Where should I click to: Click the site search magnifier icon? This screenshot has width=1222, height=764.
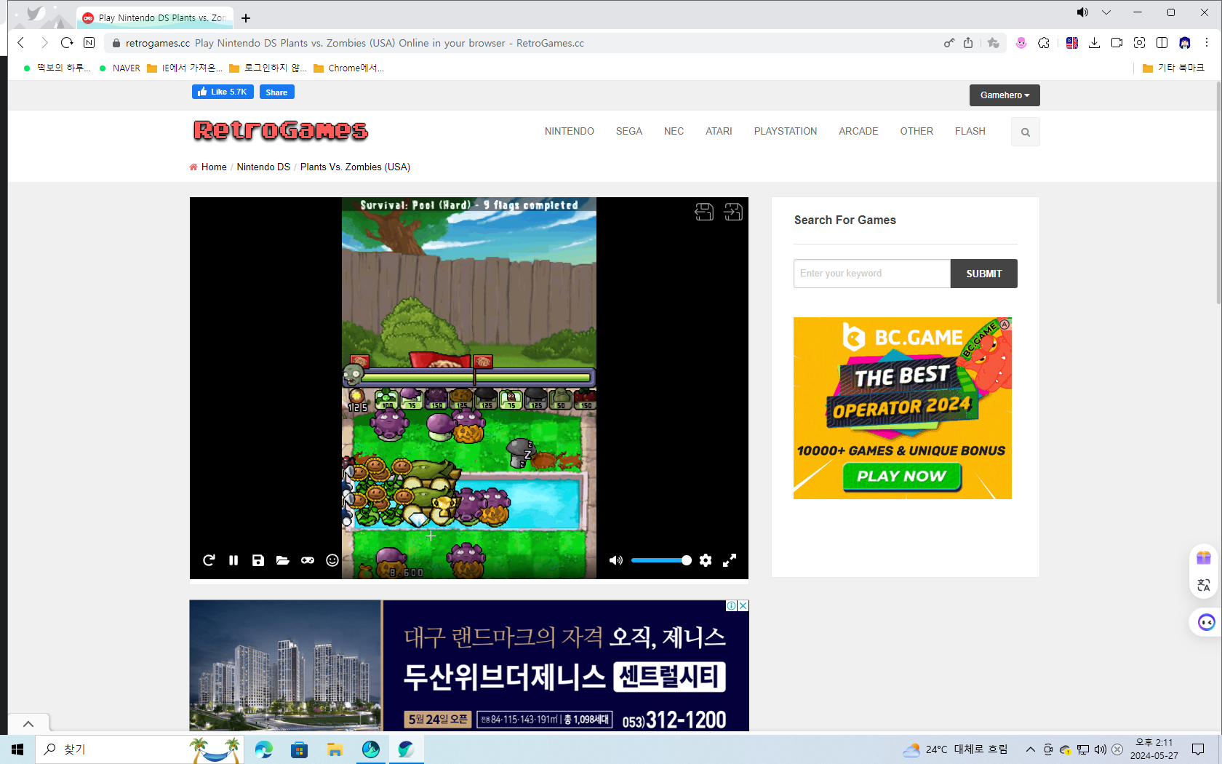(1026, 132)
